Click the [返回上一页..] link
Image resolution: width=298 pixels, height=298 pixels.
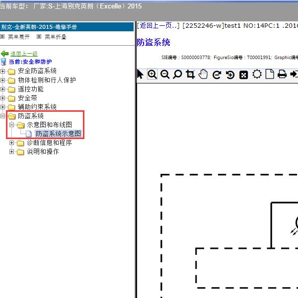[x=158, y=25]
